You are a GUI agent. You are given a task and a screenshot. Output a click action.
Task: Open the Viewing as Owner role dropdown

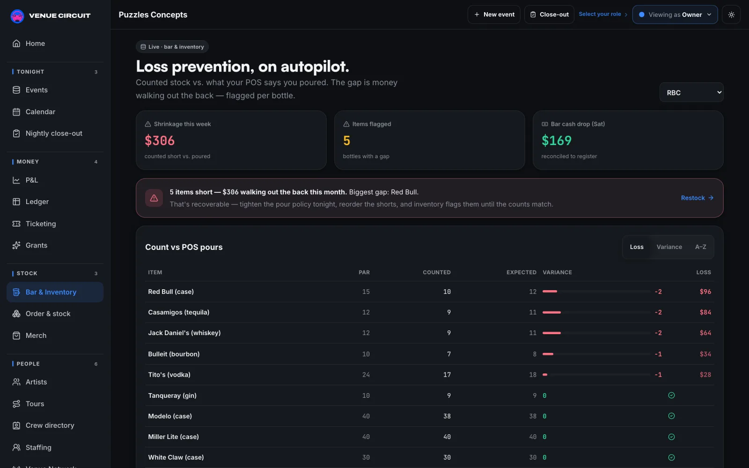pos(675,15)
